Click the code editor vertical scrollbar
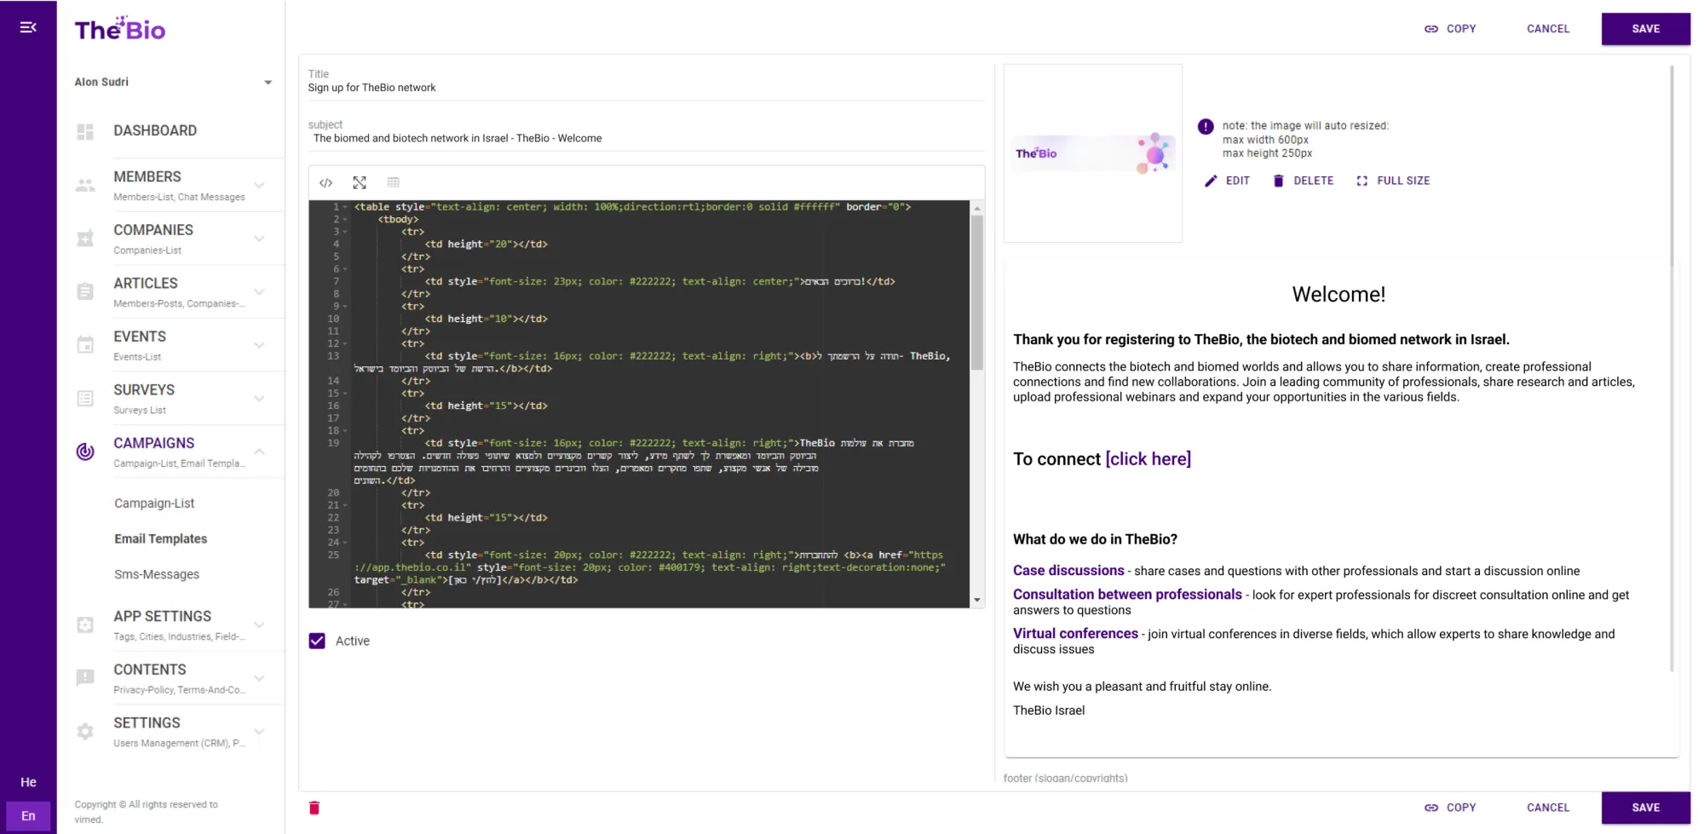The width and height of the screenshot is (1704, 834). pyautogui.click(x=977, y=292)
